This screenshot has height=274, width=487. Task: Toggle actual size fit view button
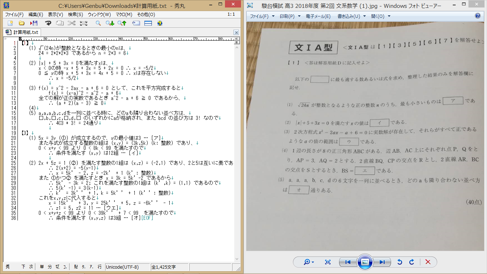pos(328,262)
